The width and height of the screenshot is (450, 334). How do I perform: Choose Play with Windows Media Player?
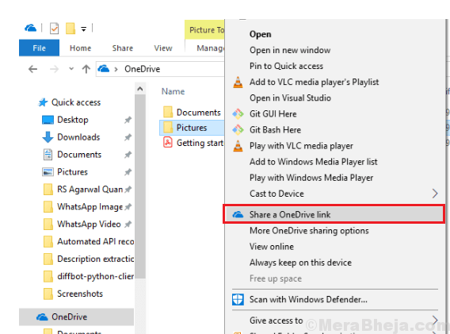point(311,178)
